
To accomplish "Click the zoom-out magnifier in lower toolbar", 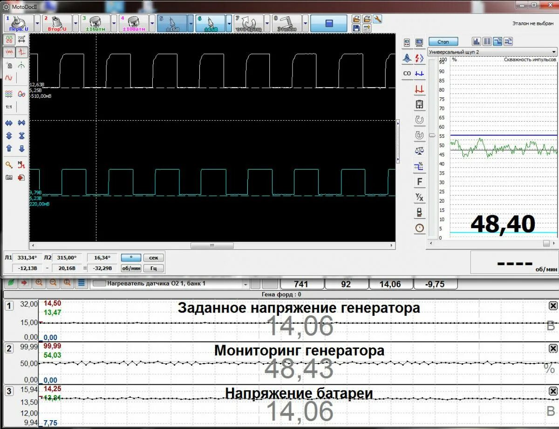I will pyautogui.click(x=53, y=282).
